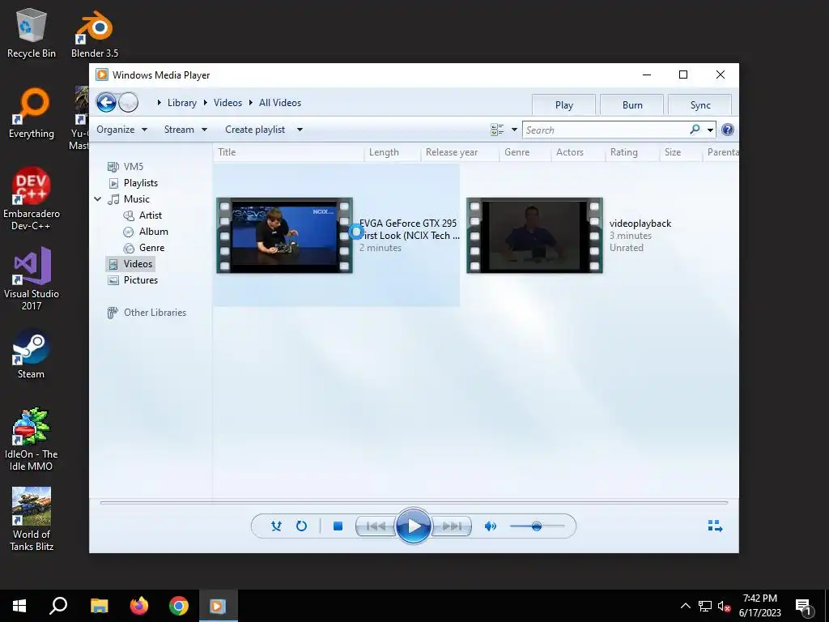Open the Organize menu

121,130
